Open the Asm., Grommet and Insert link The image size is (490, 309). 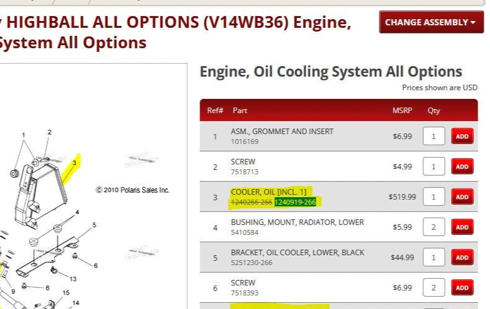pos(282,132)
